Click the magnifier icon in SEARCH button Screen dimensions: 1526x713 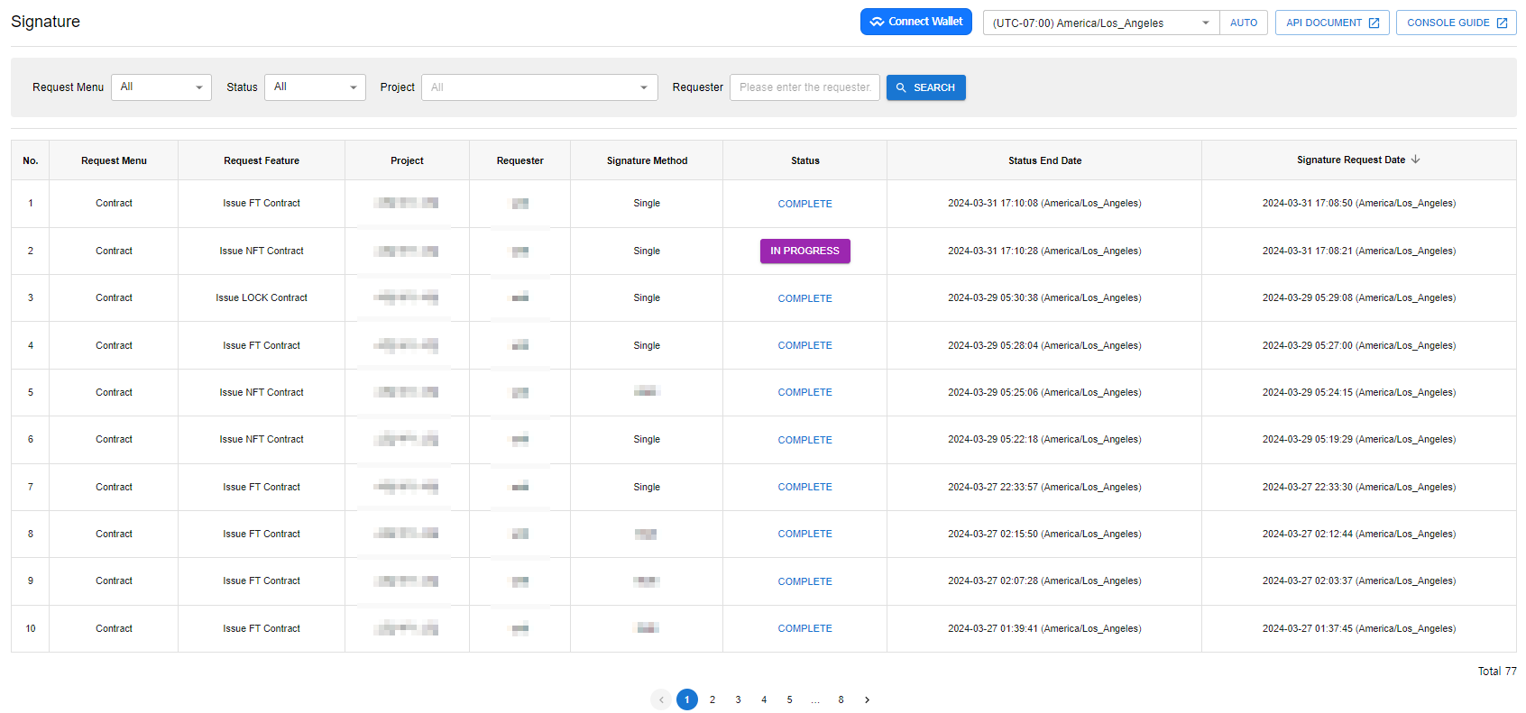[901, 87]
